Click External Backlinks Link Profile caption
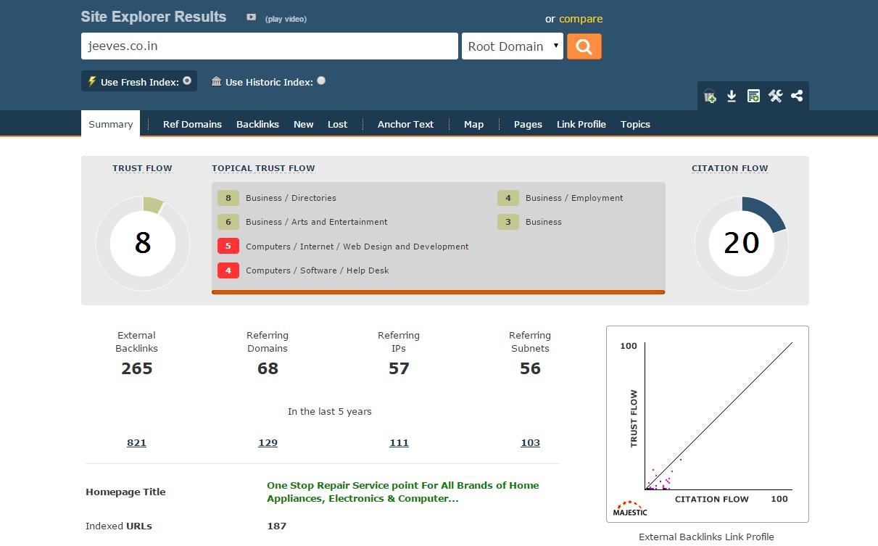878x546 pixels. 706,537
